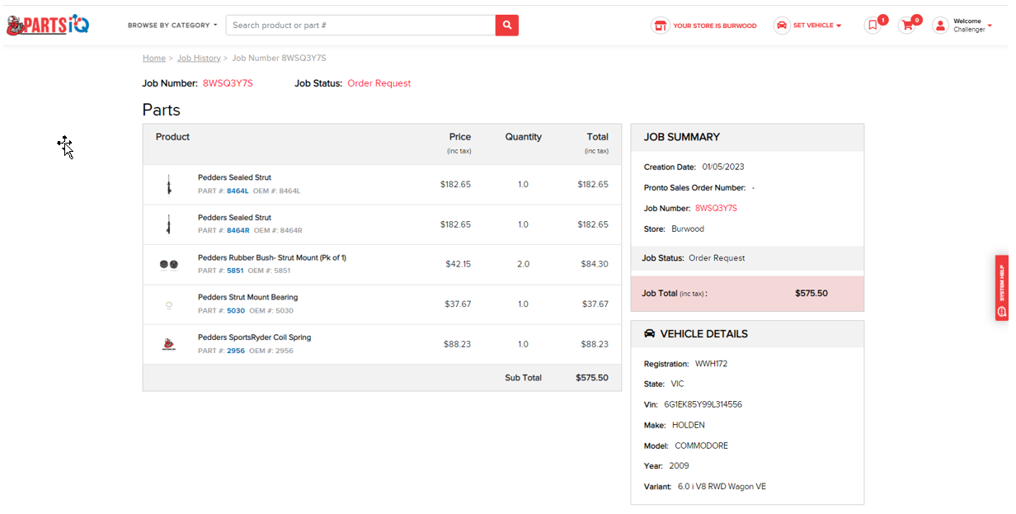Click the thumbnail for strut 8464R
Screen dimensions: 1016x514
(169, 224)
